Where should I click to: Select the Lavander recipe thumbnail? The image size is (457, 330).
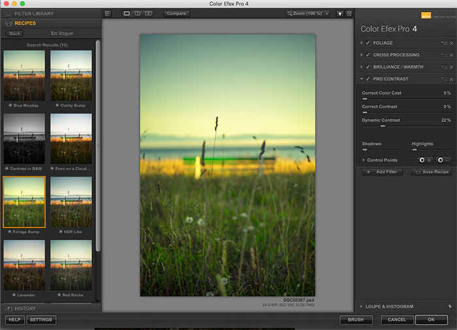tap(24, 265)
